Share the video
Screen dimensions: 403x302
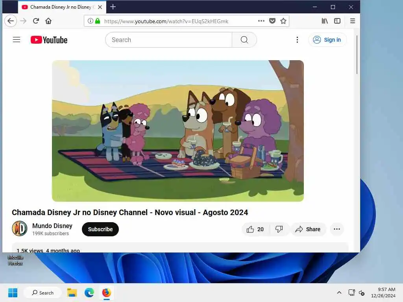(x=308, y=229)
